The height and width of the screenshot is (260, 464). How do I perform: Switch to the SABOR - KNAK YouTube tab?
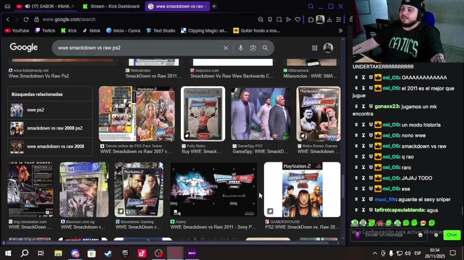pyautogui.click(x=45, y=6)
